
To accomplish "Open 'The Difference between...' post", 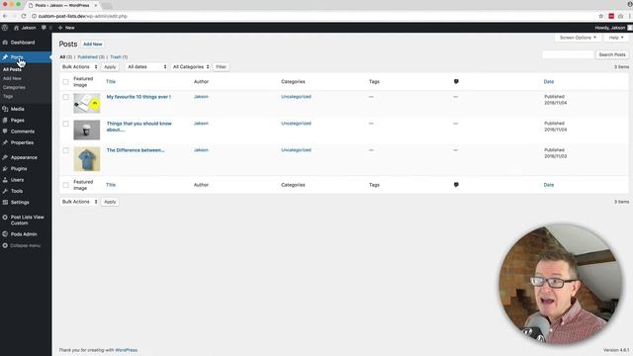I will pos(136,150).
